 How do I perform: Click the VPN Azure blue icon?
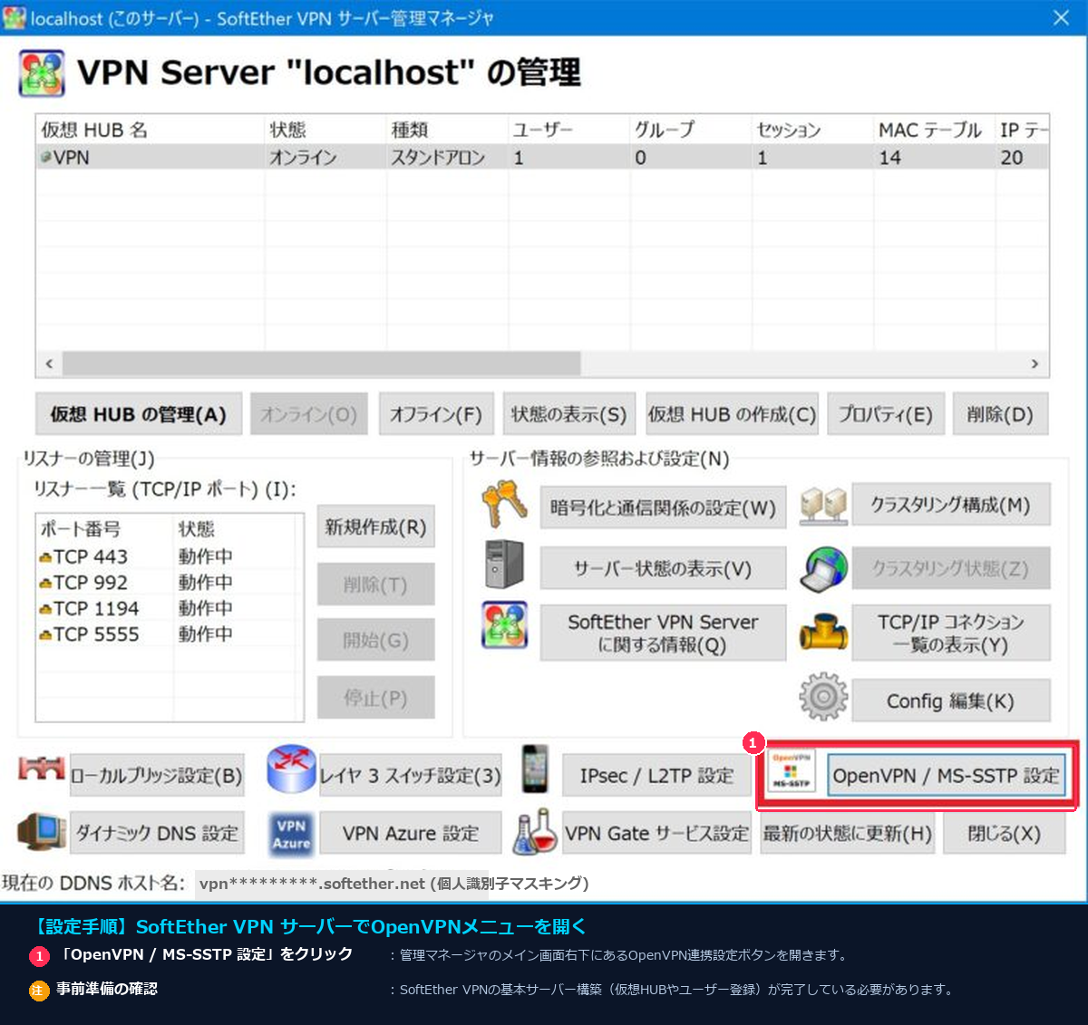(x=291, y=833)
